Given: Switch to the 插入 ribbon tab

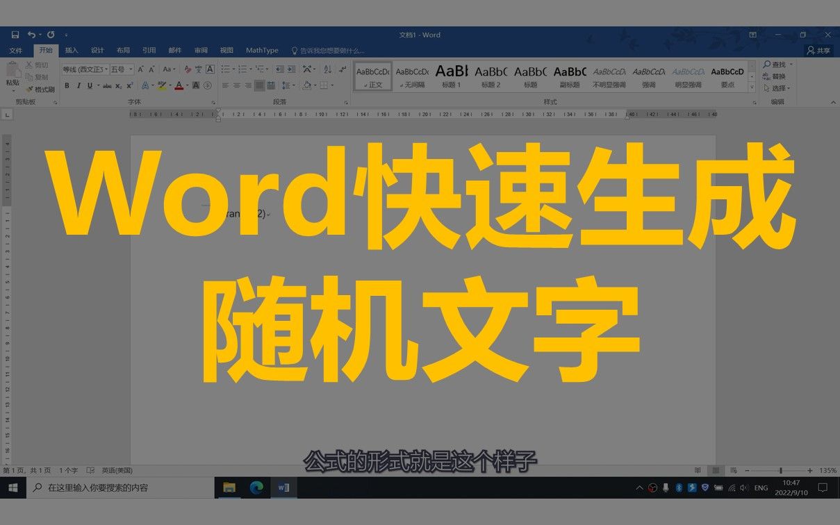Looking at the screenshot, I should pyautogui.click(x=70, y=50).
